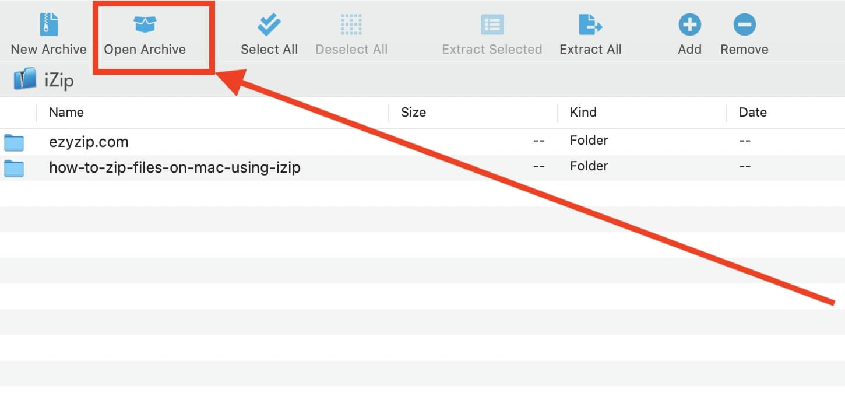
Task: Click the Remove minus icon
Action: (x=744, y=24)
